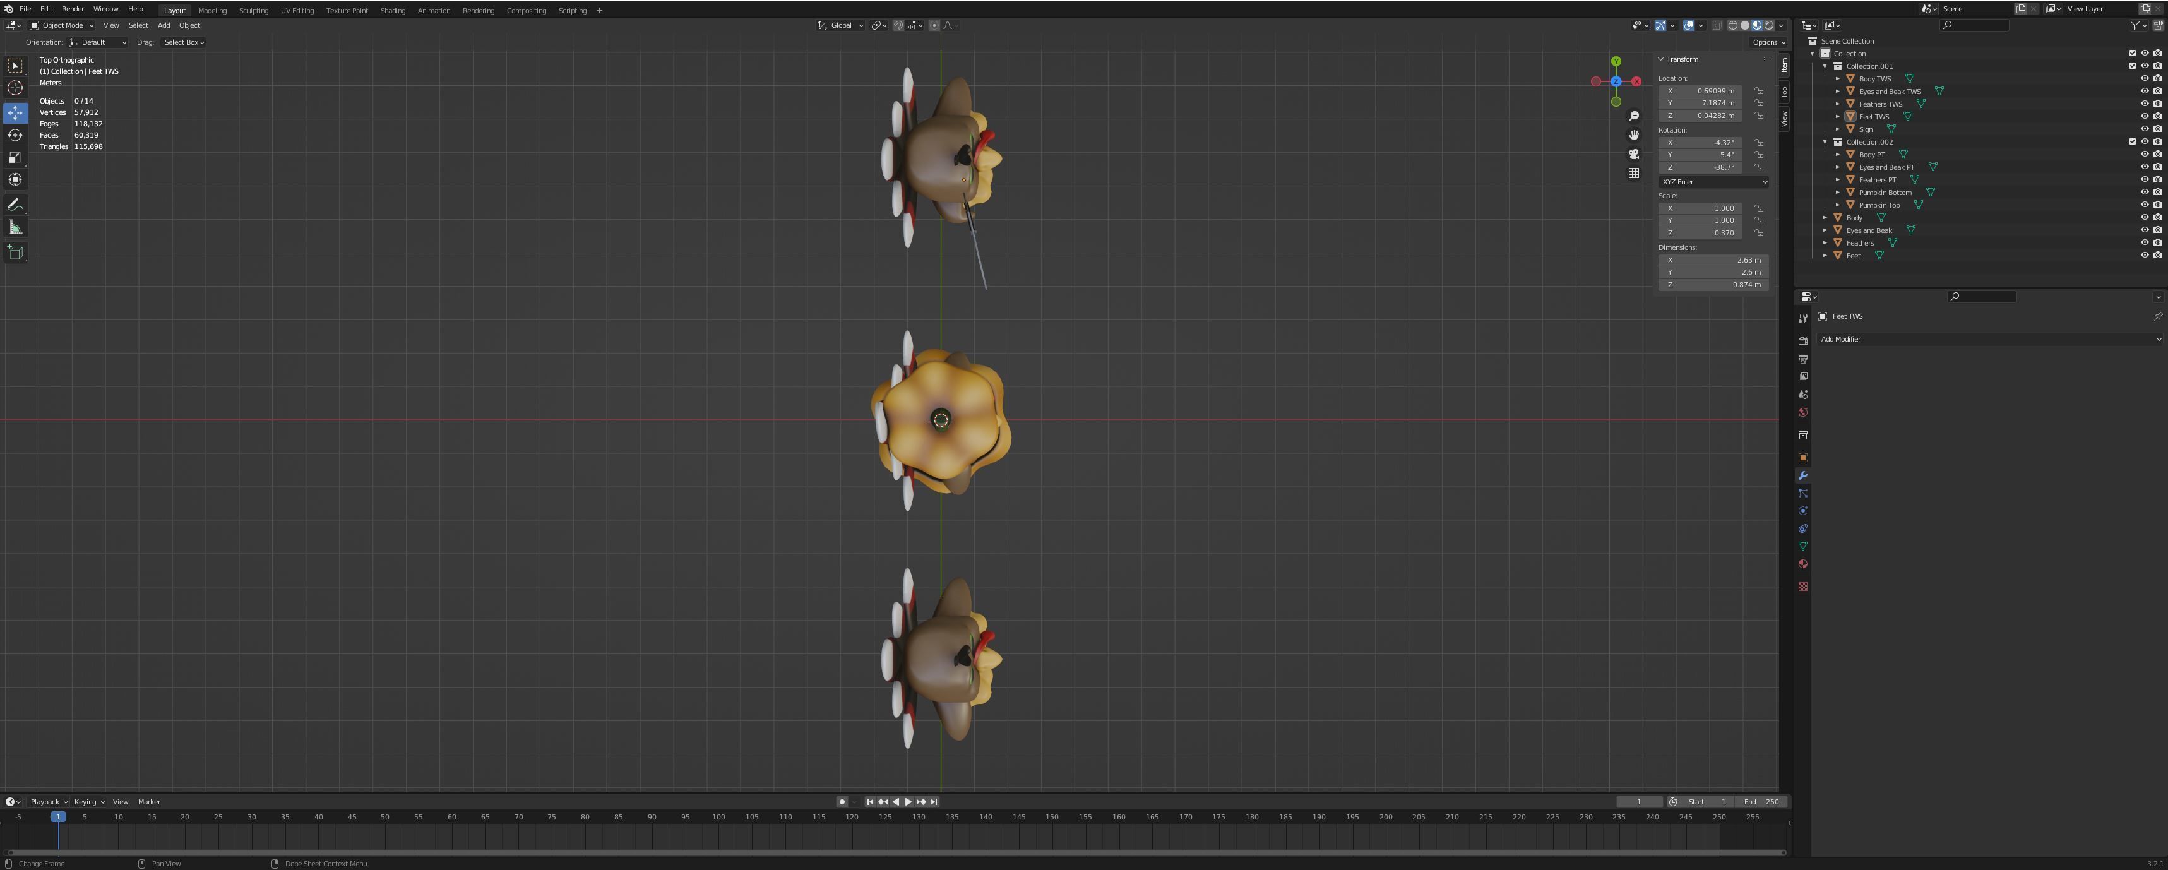
Task: Activate the Measure tool
Action: point(15,228)
